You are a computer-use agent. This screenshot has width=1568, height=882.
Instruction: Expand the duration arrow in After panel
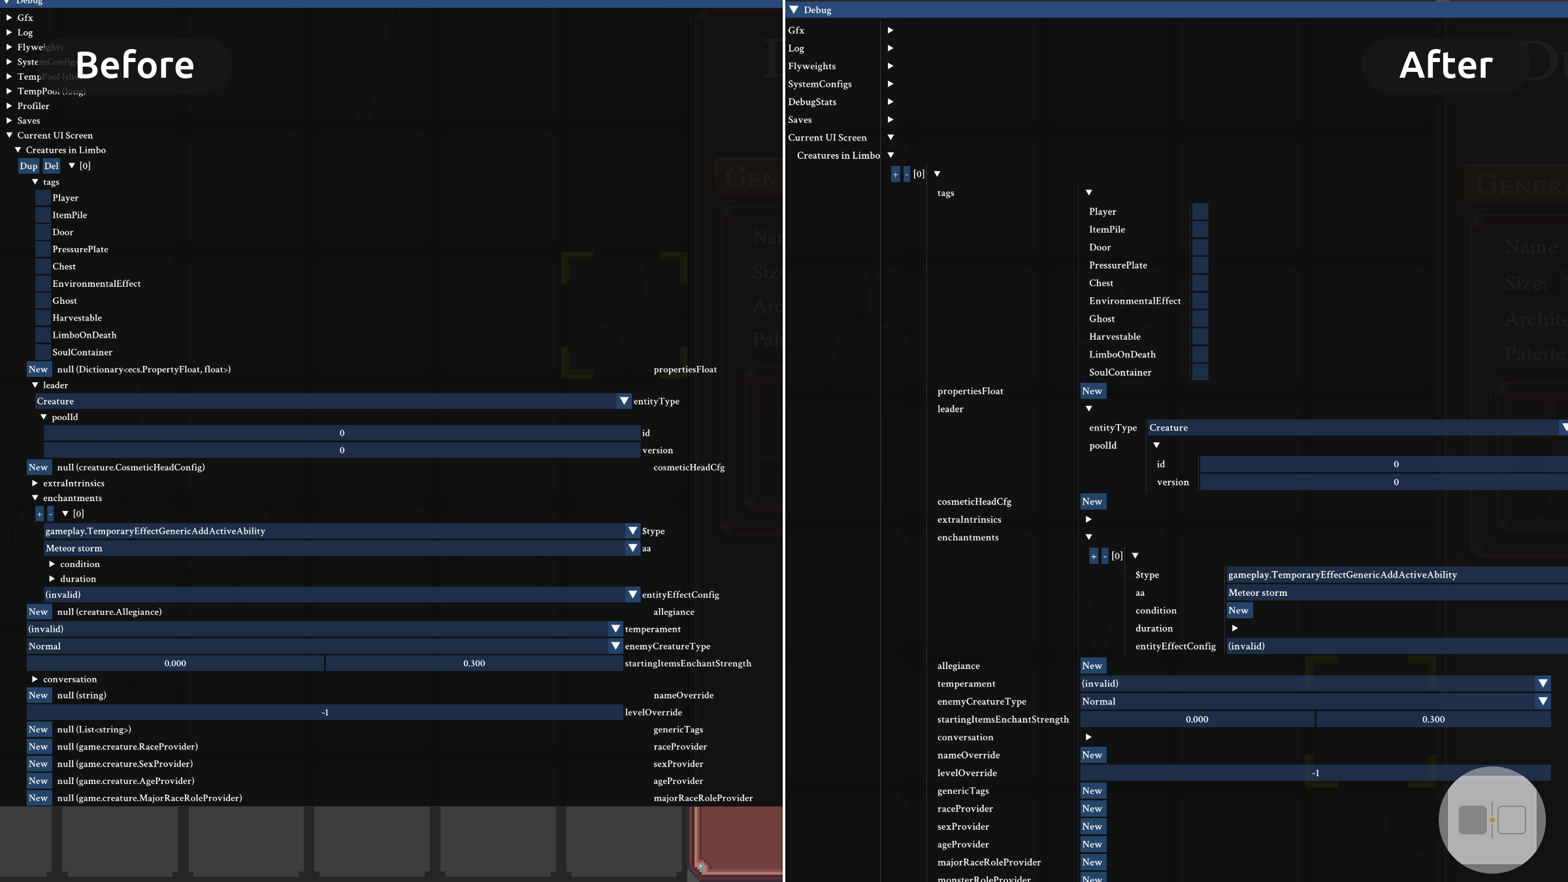coord(1235,629)
